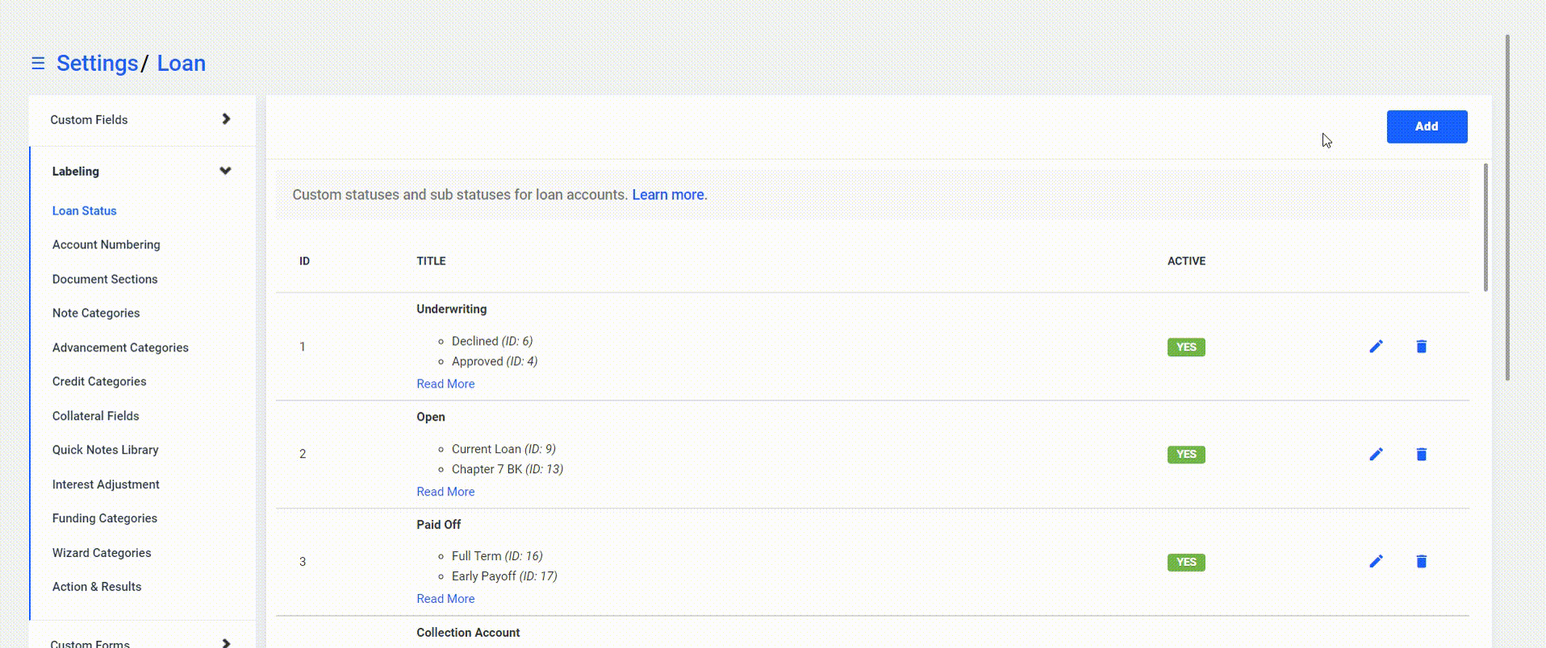Image resolution: width=1546 pixels, height=648 pixels.
Task: Select Loan Status in sidebar
Action: (84, 210)
